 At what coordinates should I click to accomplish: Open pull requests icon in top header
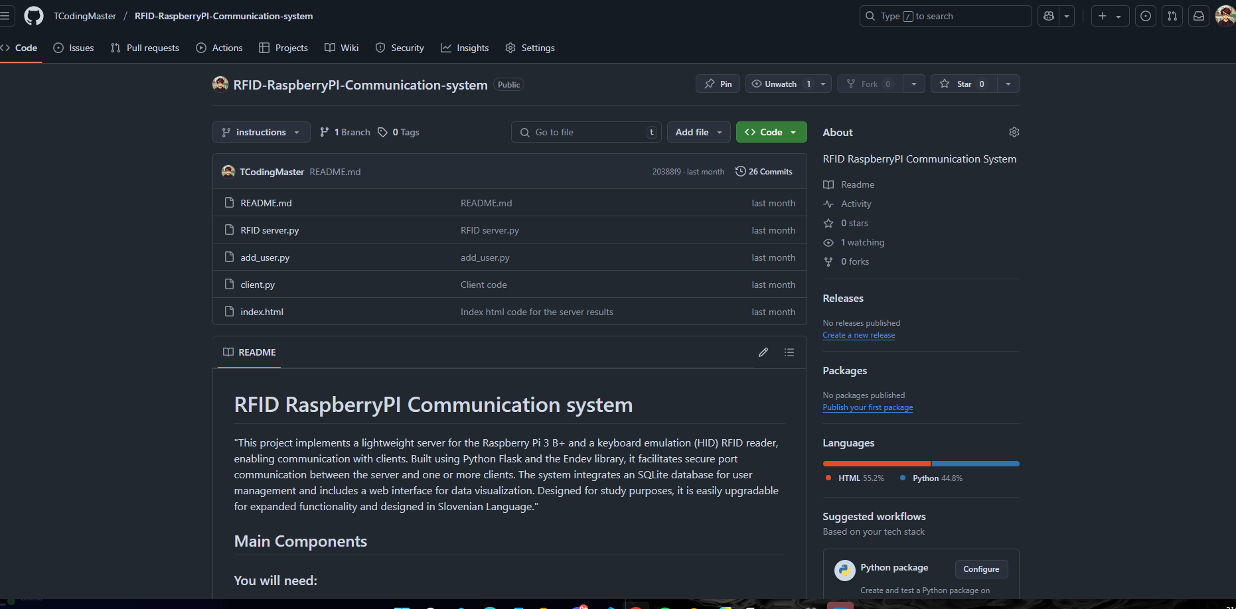[1172, 16]
